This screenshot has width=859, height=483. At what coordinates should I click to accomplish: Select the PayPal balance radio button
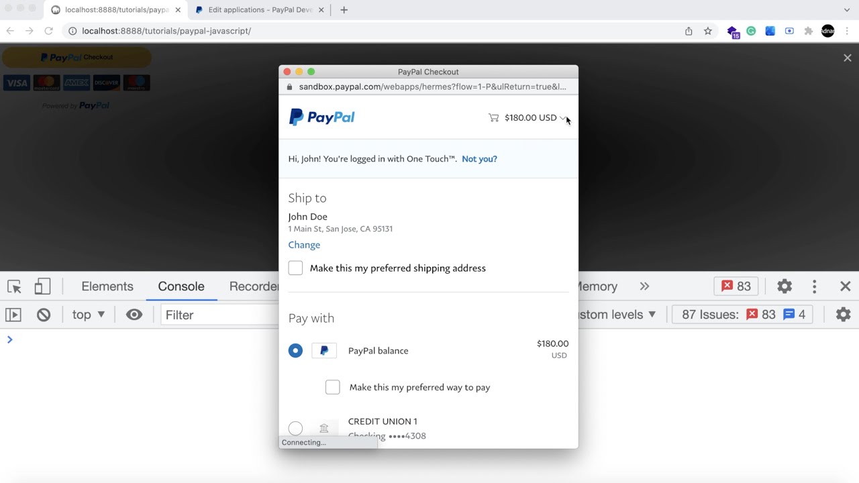point(295,350)
